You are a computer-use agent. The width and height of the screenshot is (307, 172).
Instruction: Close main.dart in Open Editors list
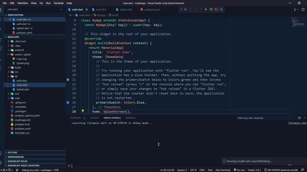10,20
